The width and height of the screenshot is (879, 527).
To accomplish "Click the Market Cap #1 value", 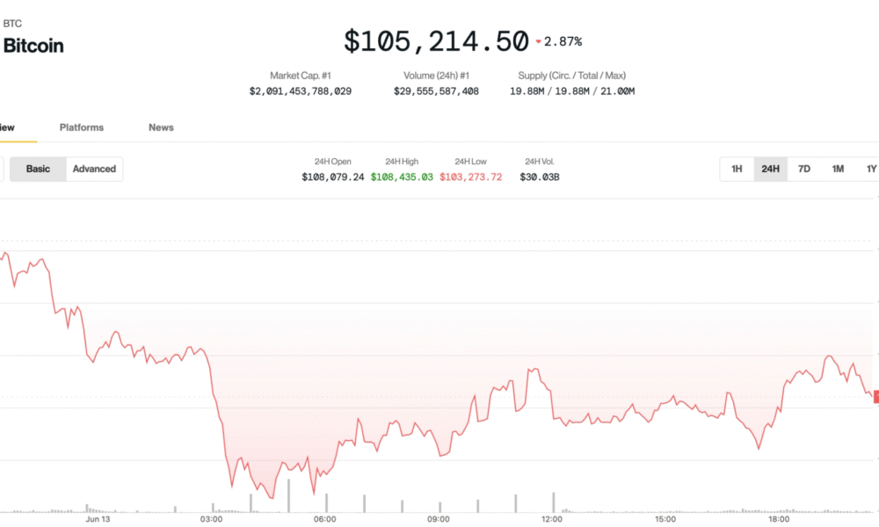I will (x=301, y=91).
